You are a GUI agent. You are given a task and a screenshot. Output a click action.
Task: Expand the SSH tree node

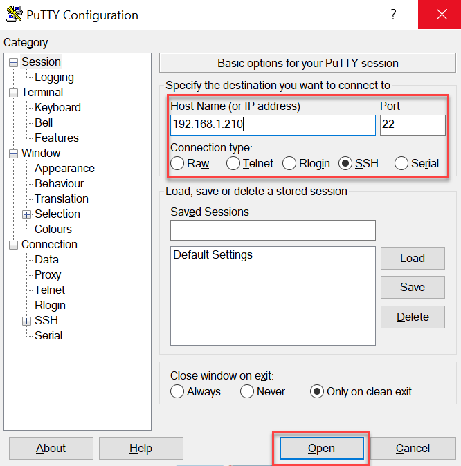[x=27, y=321]
